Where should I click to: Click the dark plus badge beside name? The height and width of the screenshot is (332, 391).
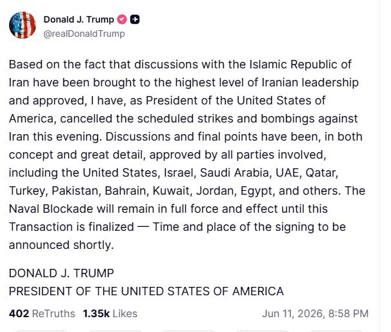tap(135, 19)
